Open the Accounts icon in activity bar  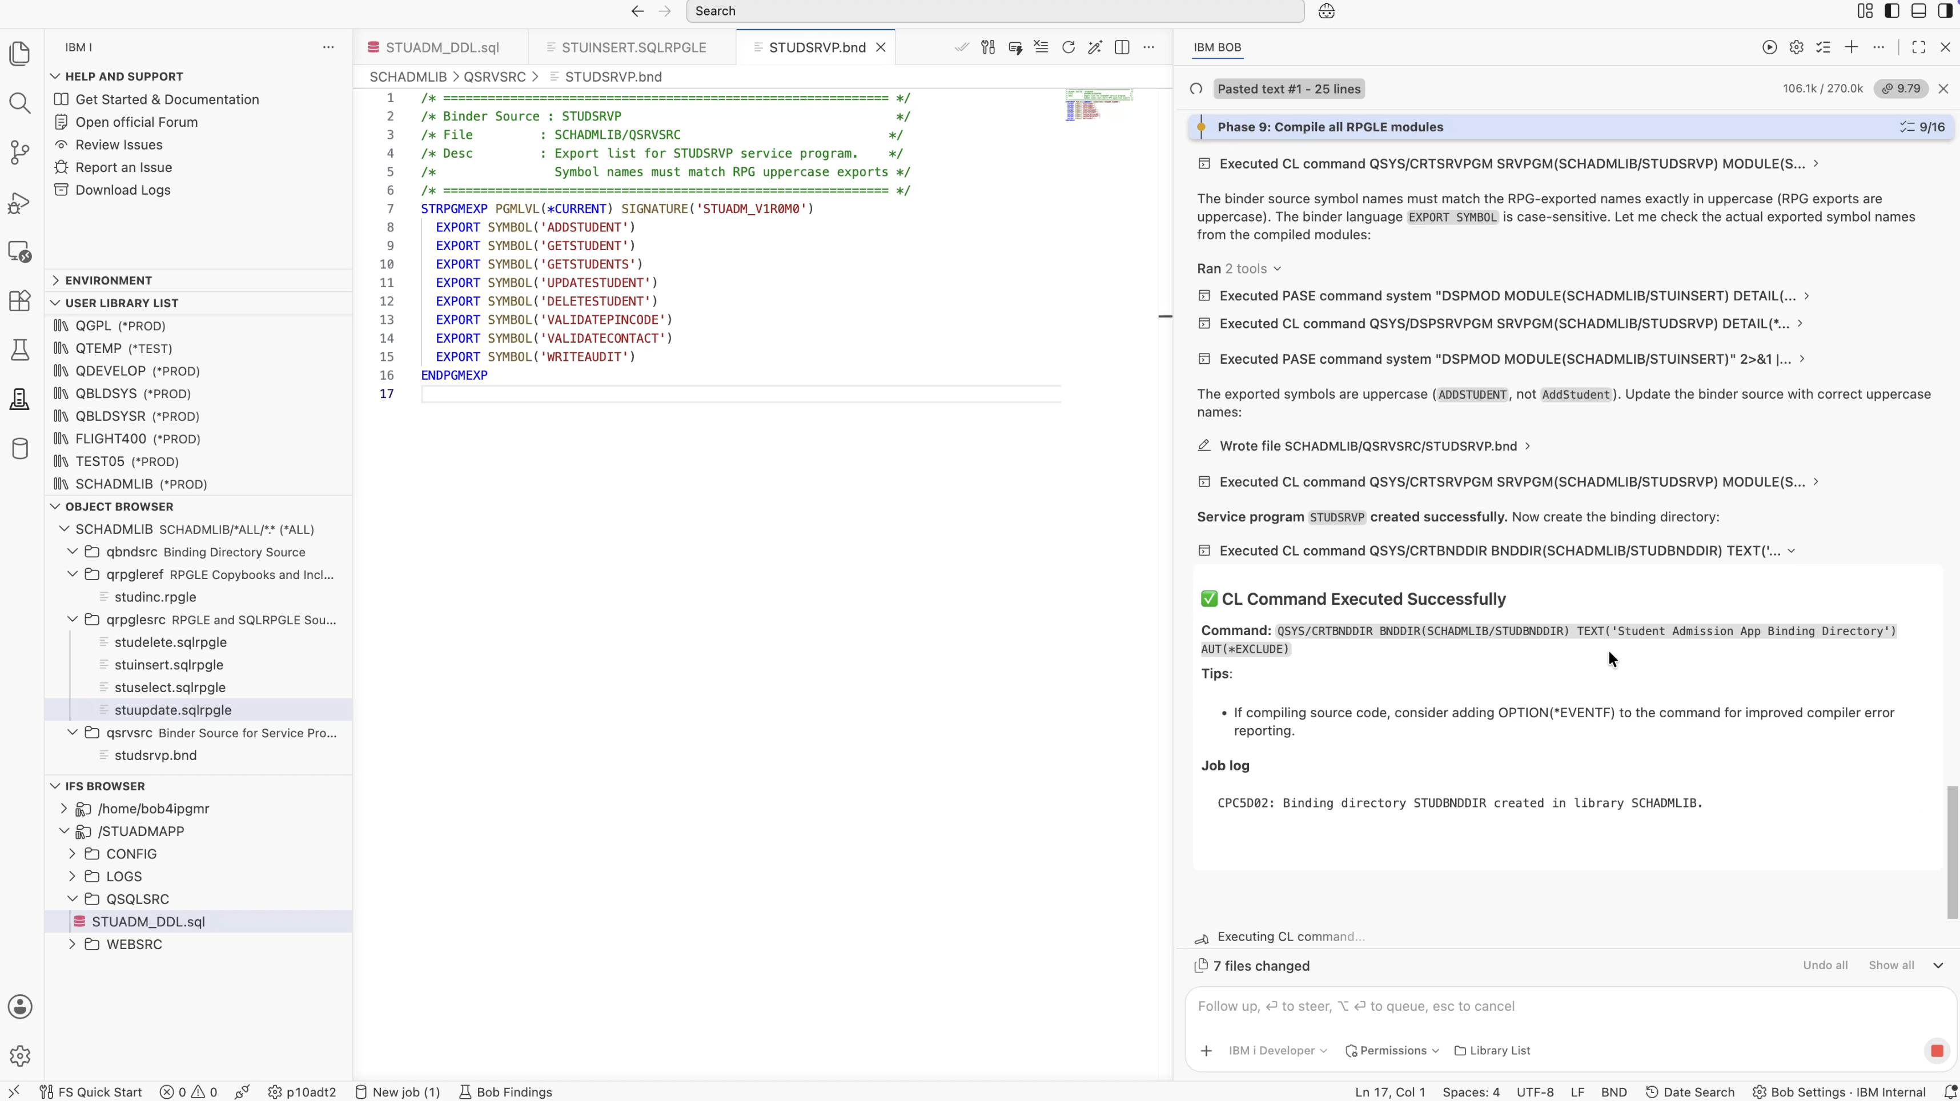pyautogui.click(x=21, y=1007)
